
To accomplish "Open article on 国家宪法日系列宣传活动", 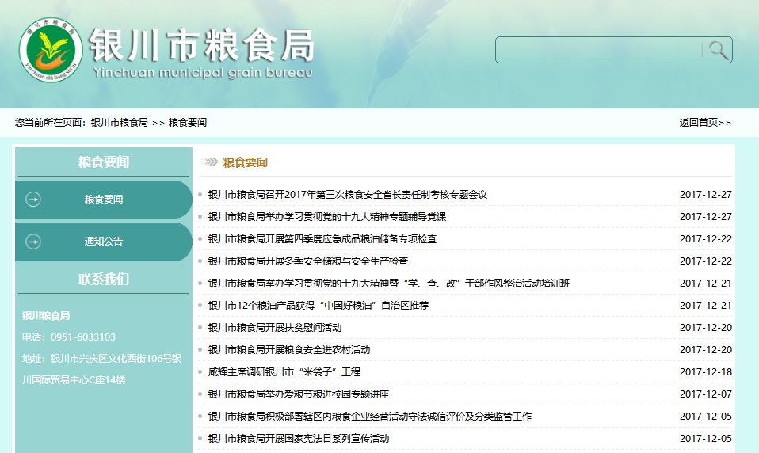I will pyautogui.click(x=298, y=439).
